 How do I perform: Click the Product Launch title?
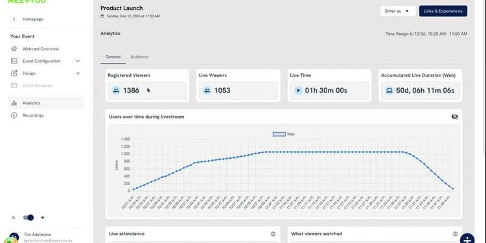(122, 8)
